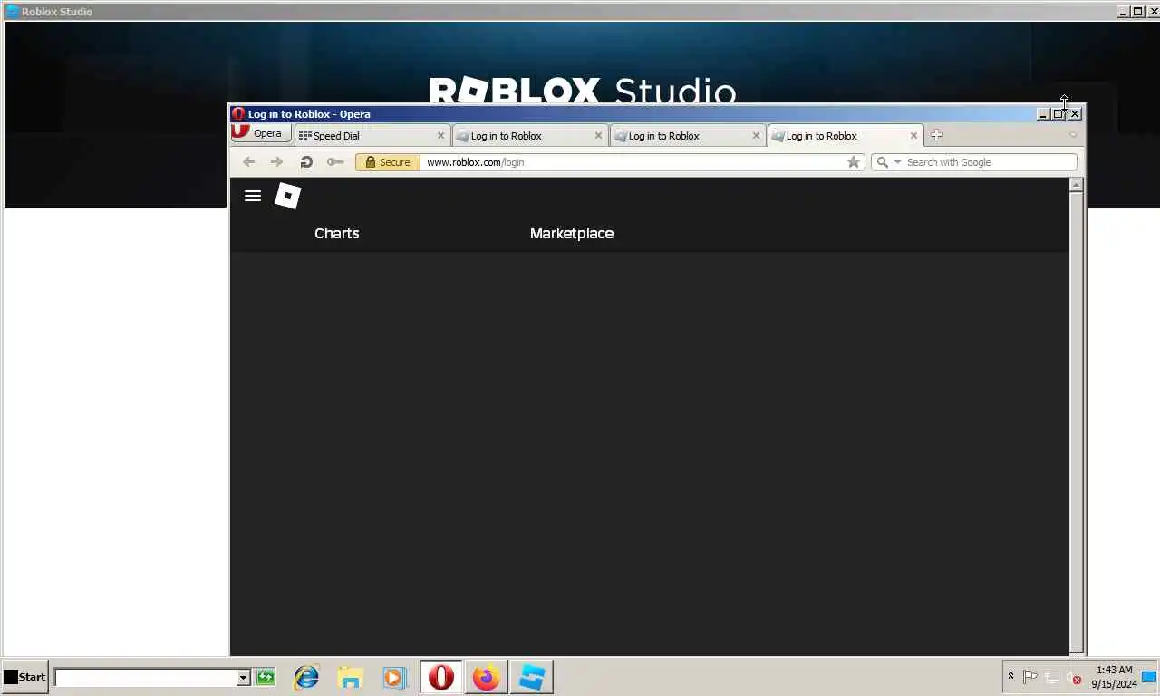Switch to Roblox Studio via taskbar icon

pos(532,677)
